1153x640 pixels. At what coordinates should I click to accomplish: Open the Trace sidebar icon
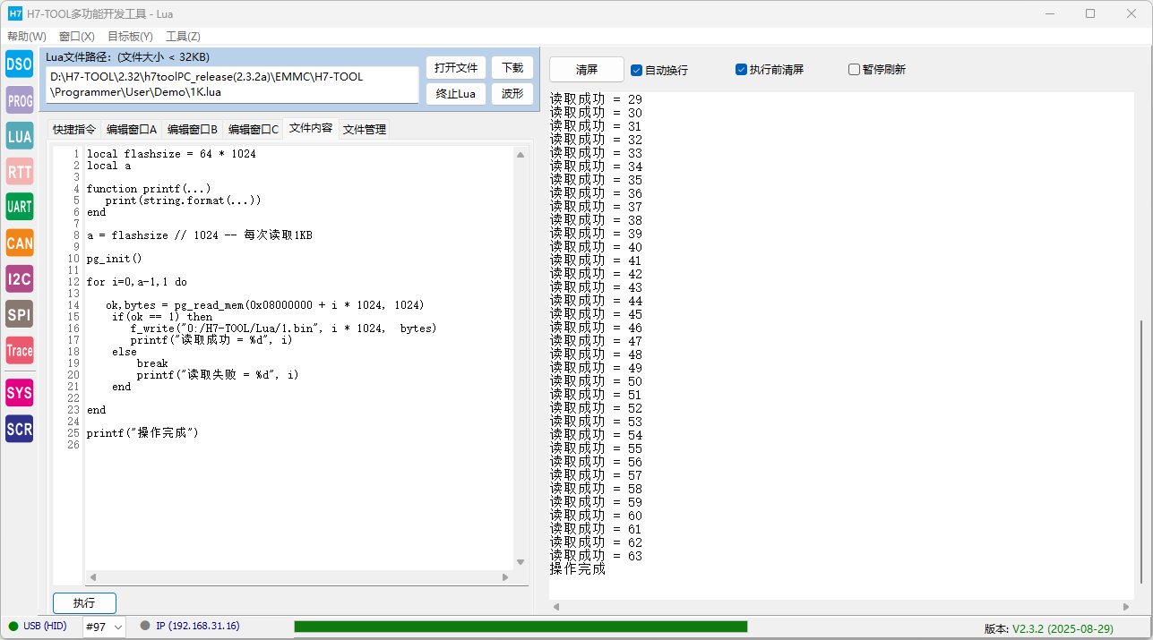tap(19, 350)
